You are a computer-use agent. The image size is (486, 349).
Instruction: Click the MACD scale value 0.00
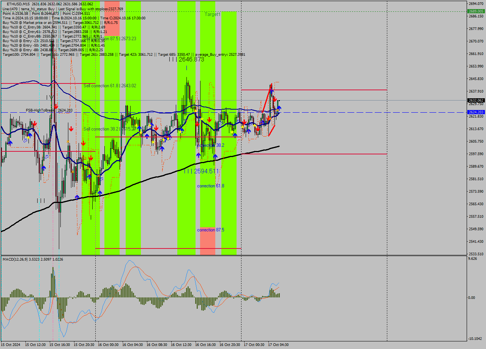[472, 297]
